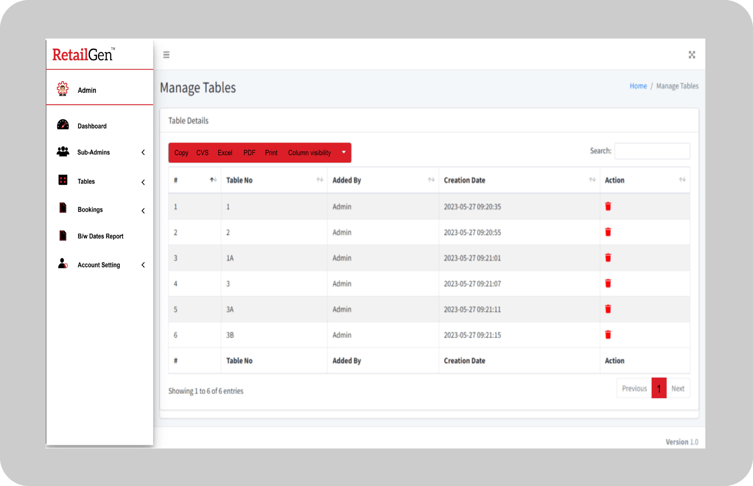Click the Home breadcrumb link
Screen dimensions: 753x486
point(638,86)
